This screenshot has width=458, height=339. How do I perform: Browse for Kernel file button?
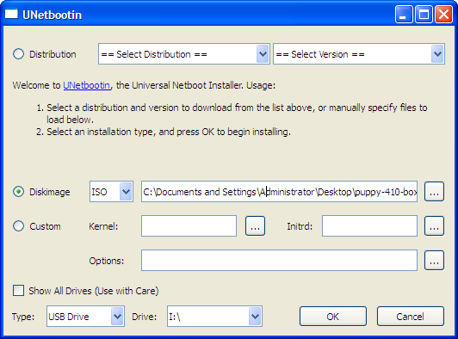point(255,226)
